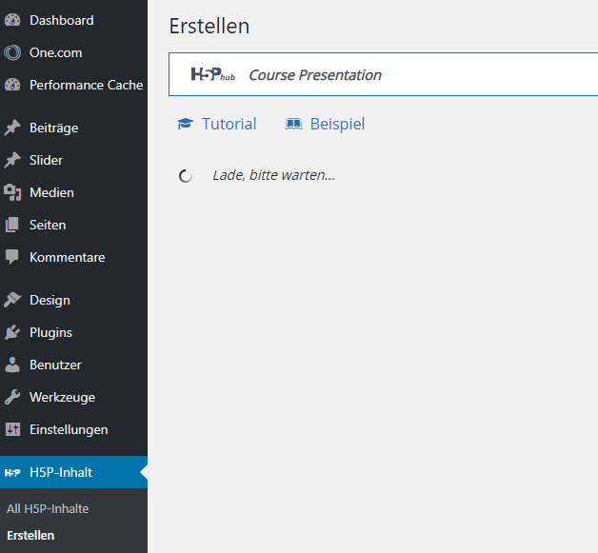Open Einstellungen menu

coord(73,429)
